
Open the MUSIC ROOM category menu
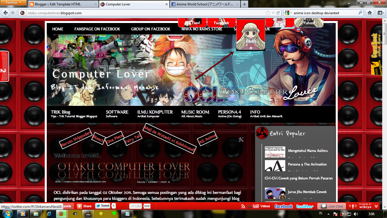click(195, 114)
